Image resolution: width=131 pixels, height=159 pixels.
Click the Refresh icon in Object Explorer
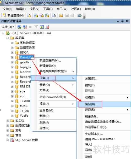(x=42, y=27)
